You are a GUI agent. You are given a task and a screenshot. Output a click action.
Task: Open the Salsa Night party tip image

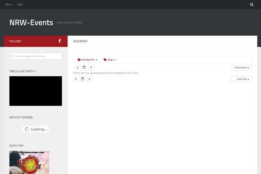(x=29, y=162)
